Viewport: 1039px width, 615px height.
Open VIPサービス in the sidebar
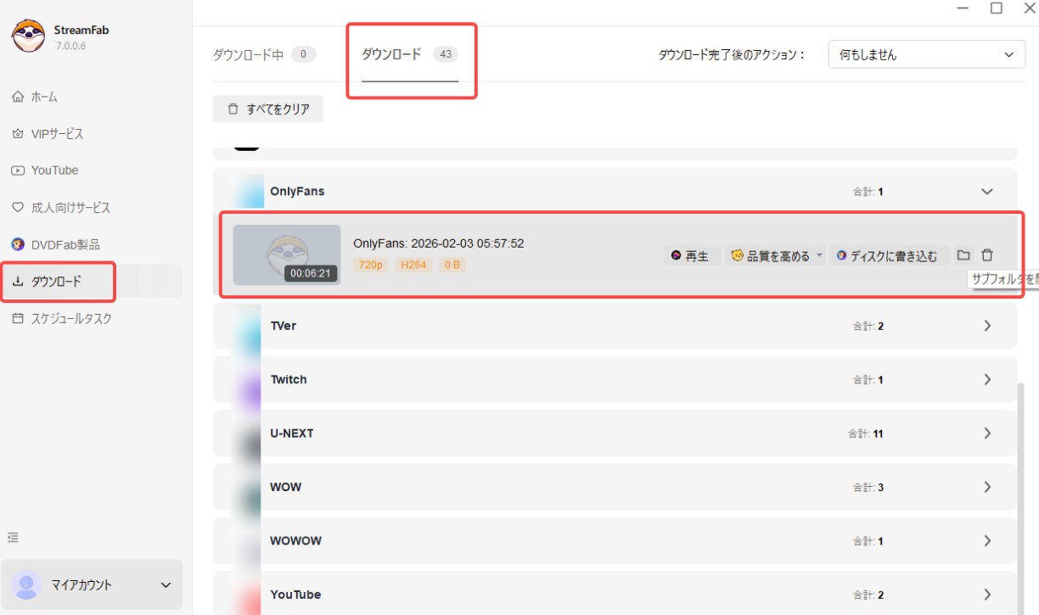[x=57, y=134]
